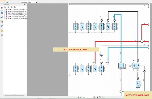This screenshot has width=152, height=99.
Task: Go to the first page
Action: coord(78,97)
